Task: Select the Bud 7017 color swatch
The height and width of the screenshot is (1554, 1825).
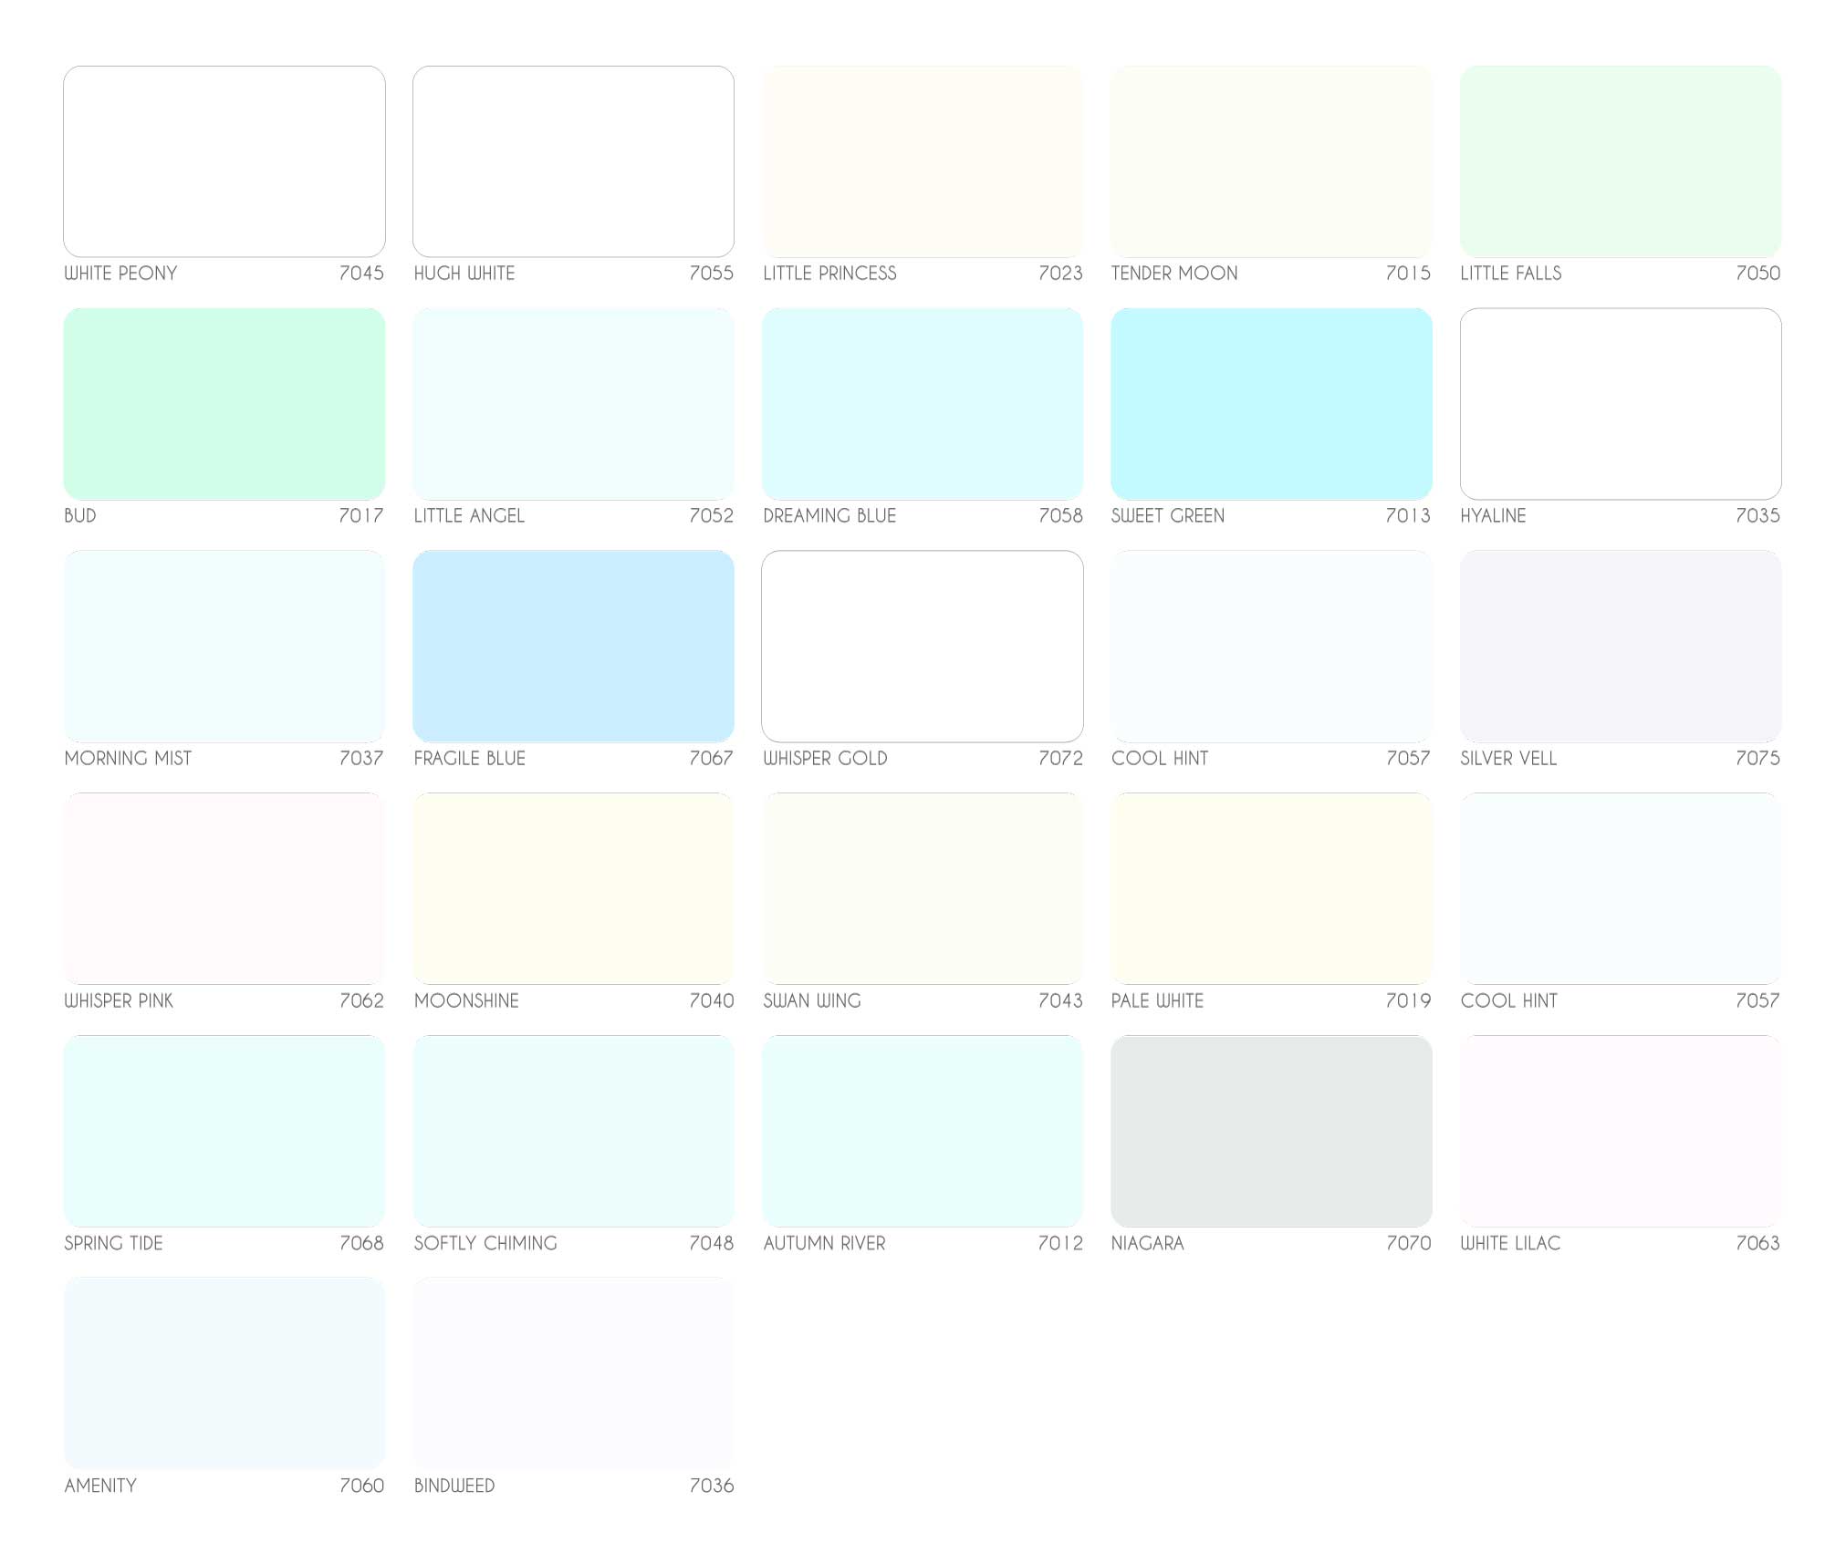Action: coord(224,403)
